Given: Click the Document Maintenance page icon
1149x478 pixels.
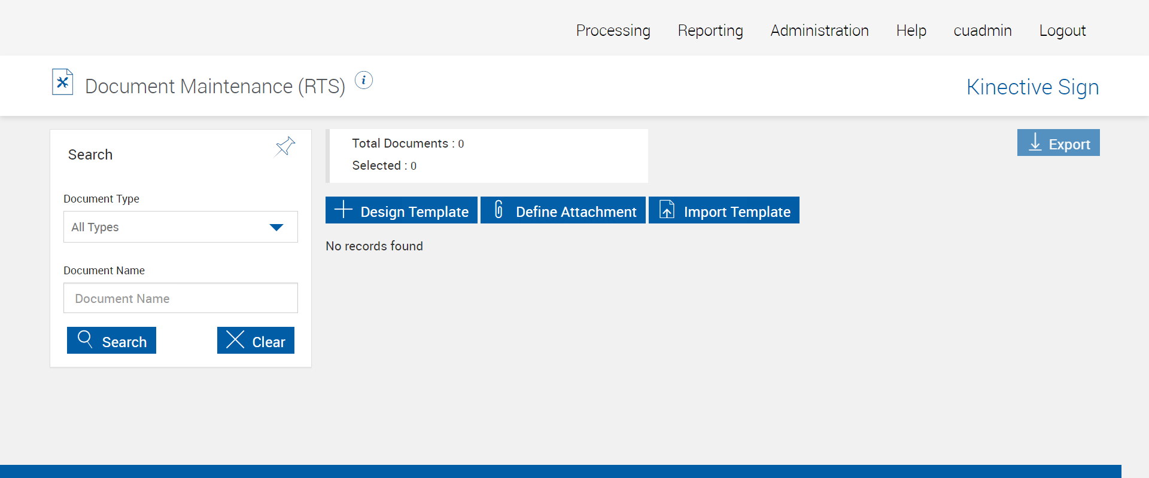Looking at the screenshot, I should click(62, 82).
